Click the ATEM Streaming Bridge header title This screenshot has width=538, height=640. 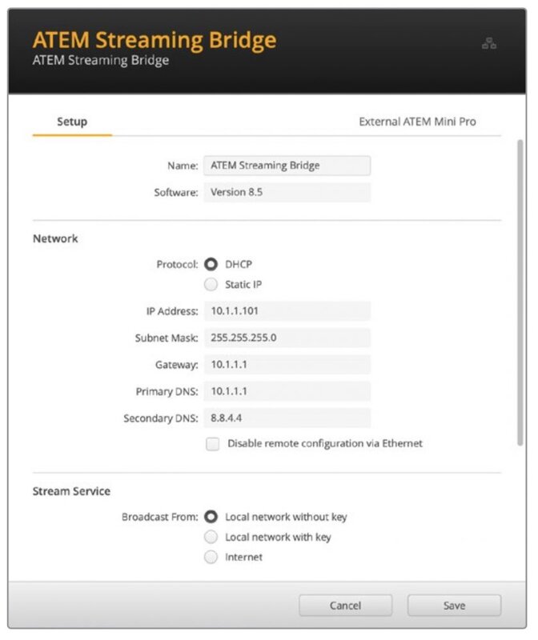click(154, 40)
